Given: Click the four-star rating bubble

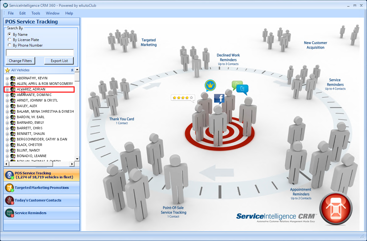Looking at the screenshot, I should coord(183,98).
